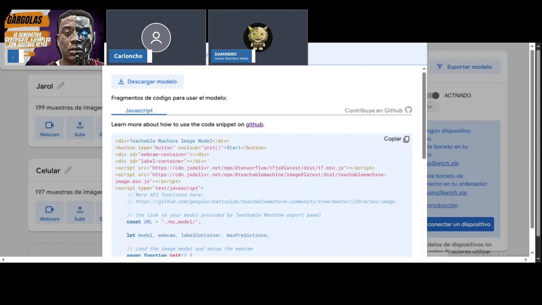Click the Copiar text label
542x305 pixels.
pos(393,139)
